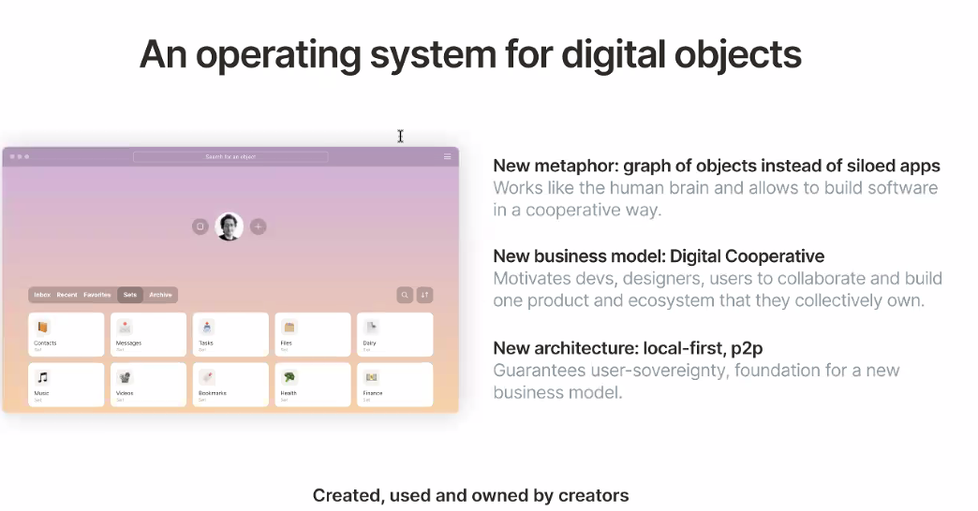Open the Contacts set with orange book icon
978x511 pixels.
click(x=67, y=335)
